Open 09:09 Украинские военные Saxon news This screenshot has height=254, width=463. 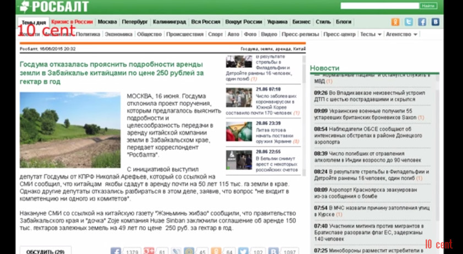coord(369,114)
